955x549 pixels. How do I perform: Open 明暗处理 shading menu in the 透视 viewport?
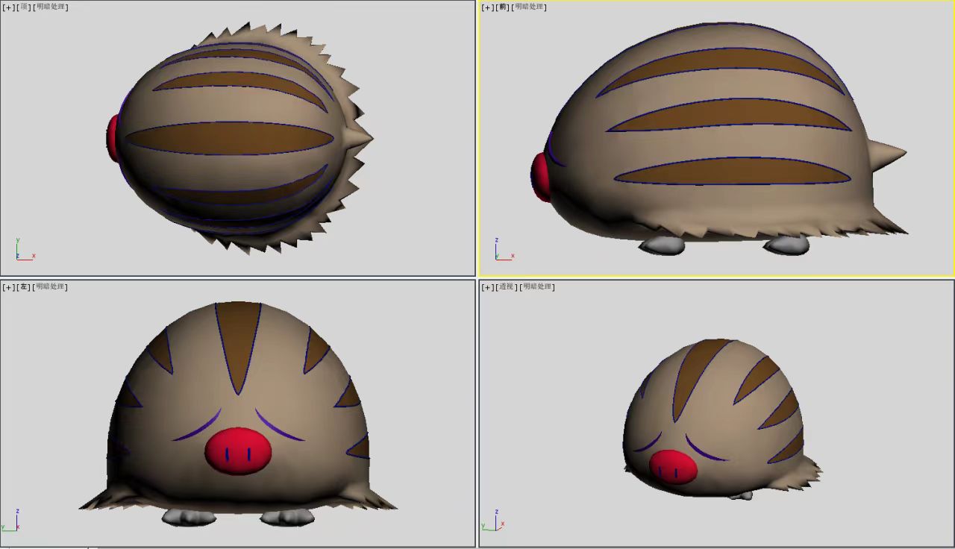pos(537,286)
